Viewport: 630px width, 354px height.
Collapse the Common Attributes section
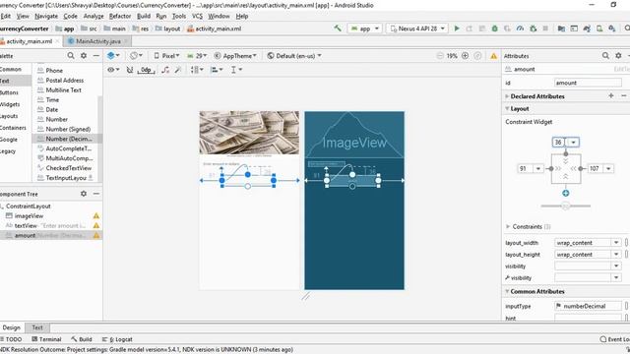507,291
